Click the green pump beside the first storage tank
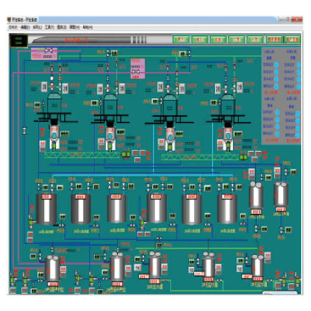311x311 pixels. tap(31, 222)
